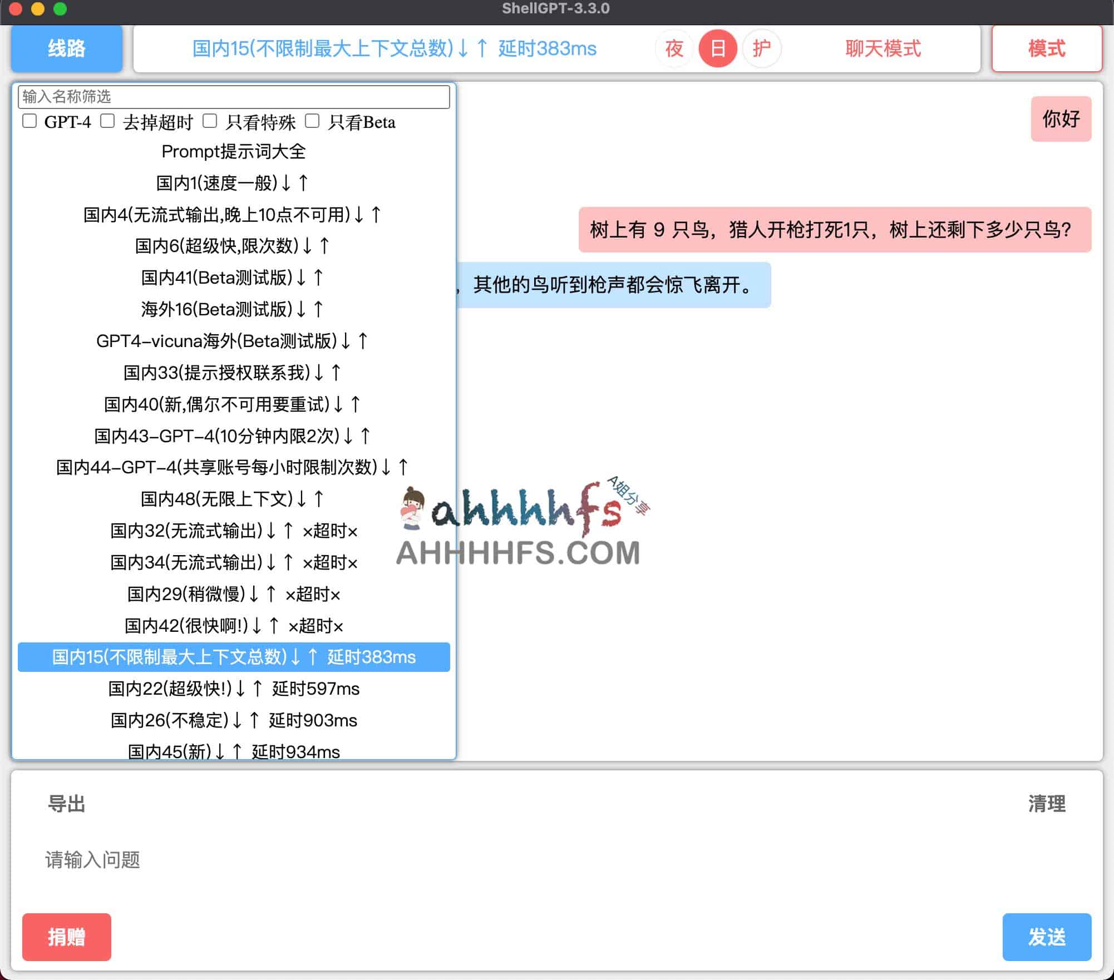The height and width of the screenshot is (980, 1114).
Task: Open the 聊天模式 chat mode selector
Action: pyautogui.click(x=883, y=48)
